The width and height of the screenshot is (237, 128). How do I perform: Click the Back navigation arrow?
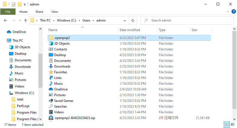coord(6,20)
